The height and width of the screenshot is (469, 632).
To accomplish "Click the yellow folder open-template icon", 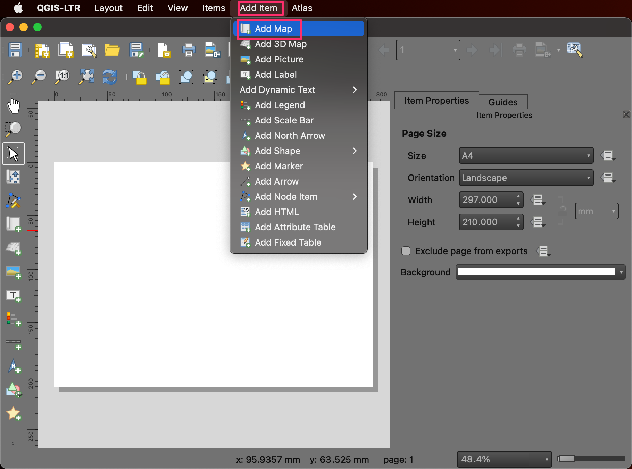I will click(112, 50).
